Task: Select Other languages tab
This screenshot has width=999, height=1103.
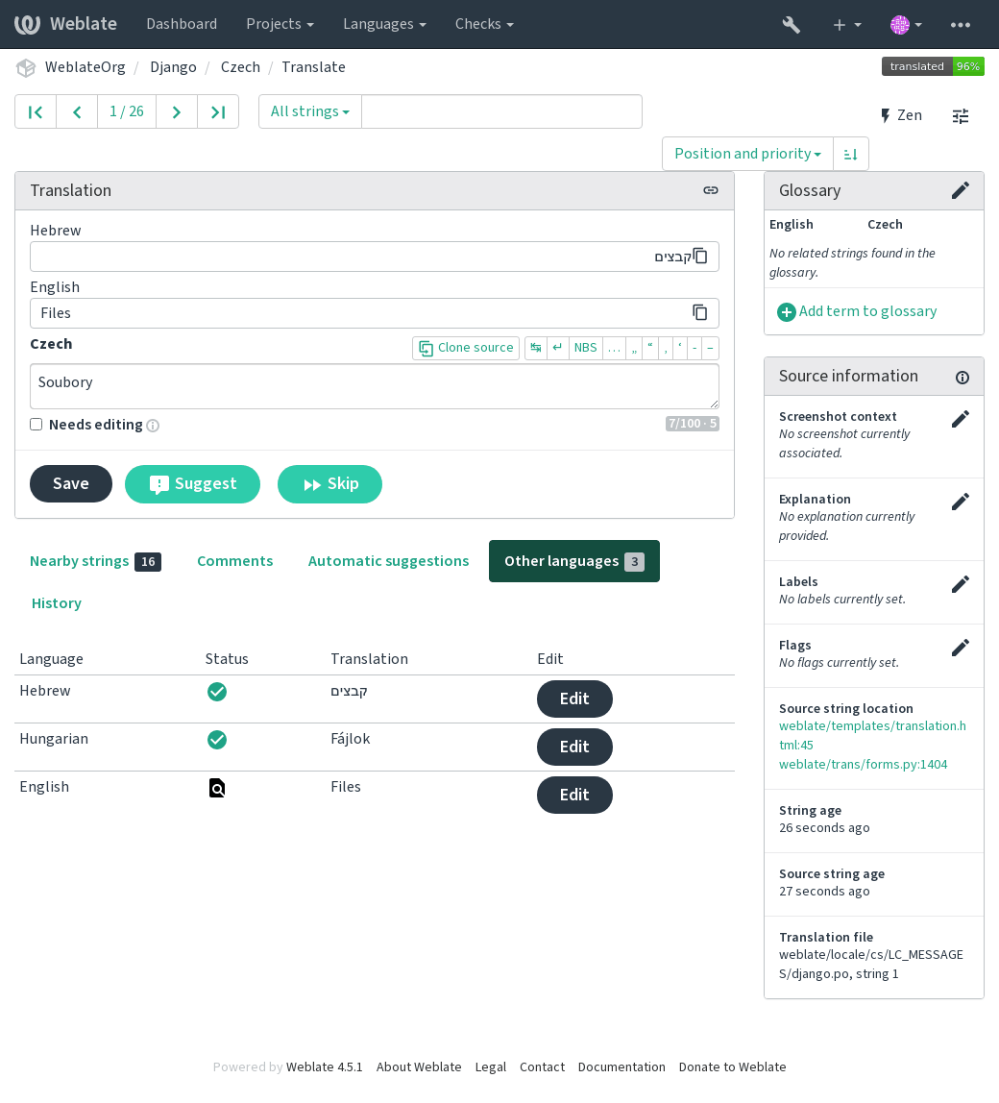Action: click(x=574, y=561)
